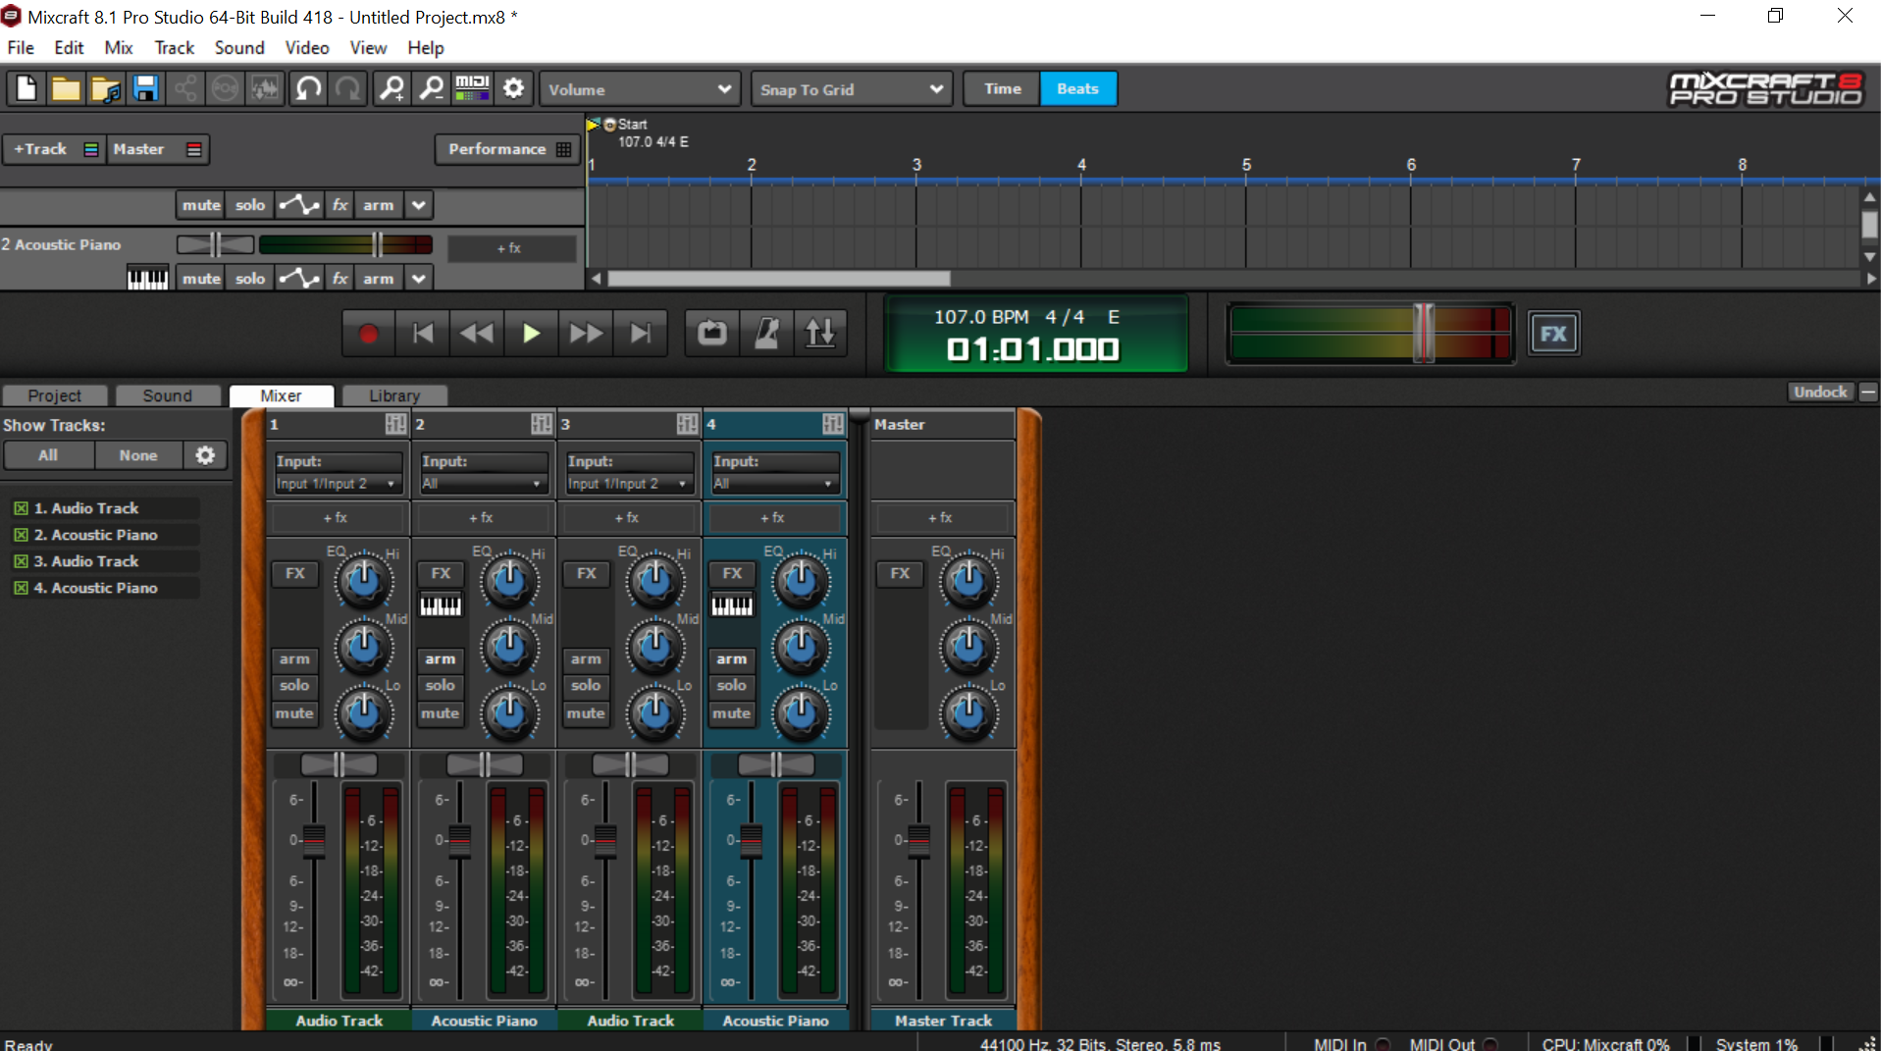Show All tracks in mixer
This screenshot has height=1051, width=1881.
click(x=48, y=455)
